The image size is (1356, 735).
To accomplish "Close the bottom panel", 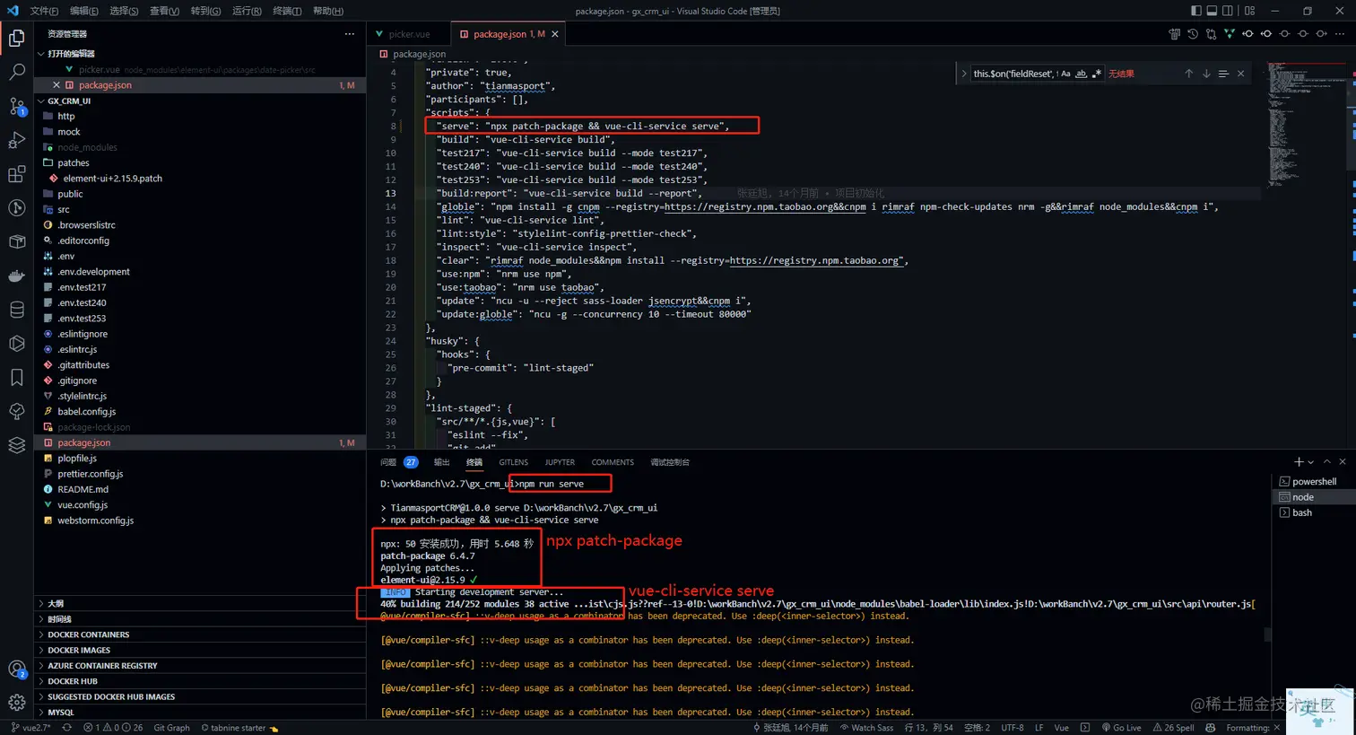I will pos(1343,461).
